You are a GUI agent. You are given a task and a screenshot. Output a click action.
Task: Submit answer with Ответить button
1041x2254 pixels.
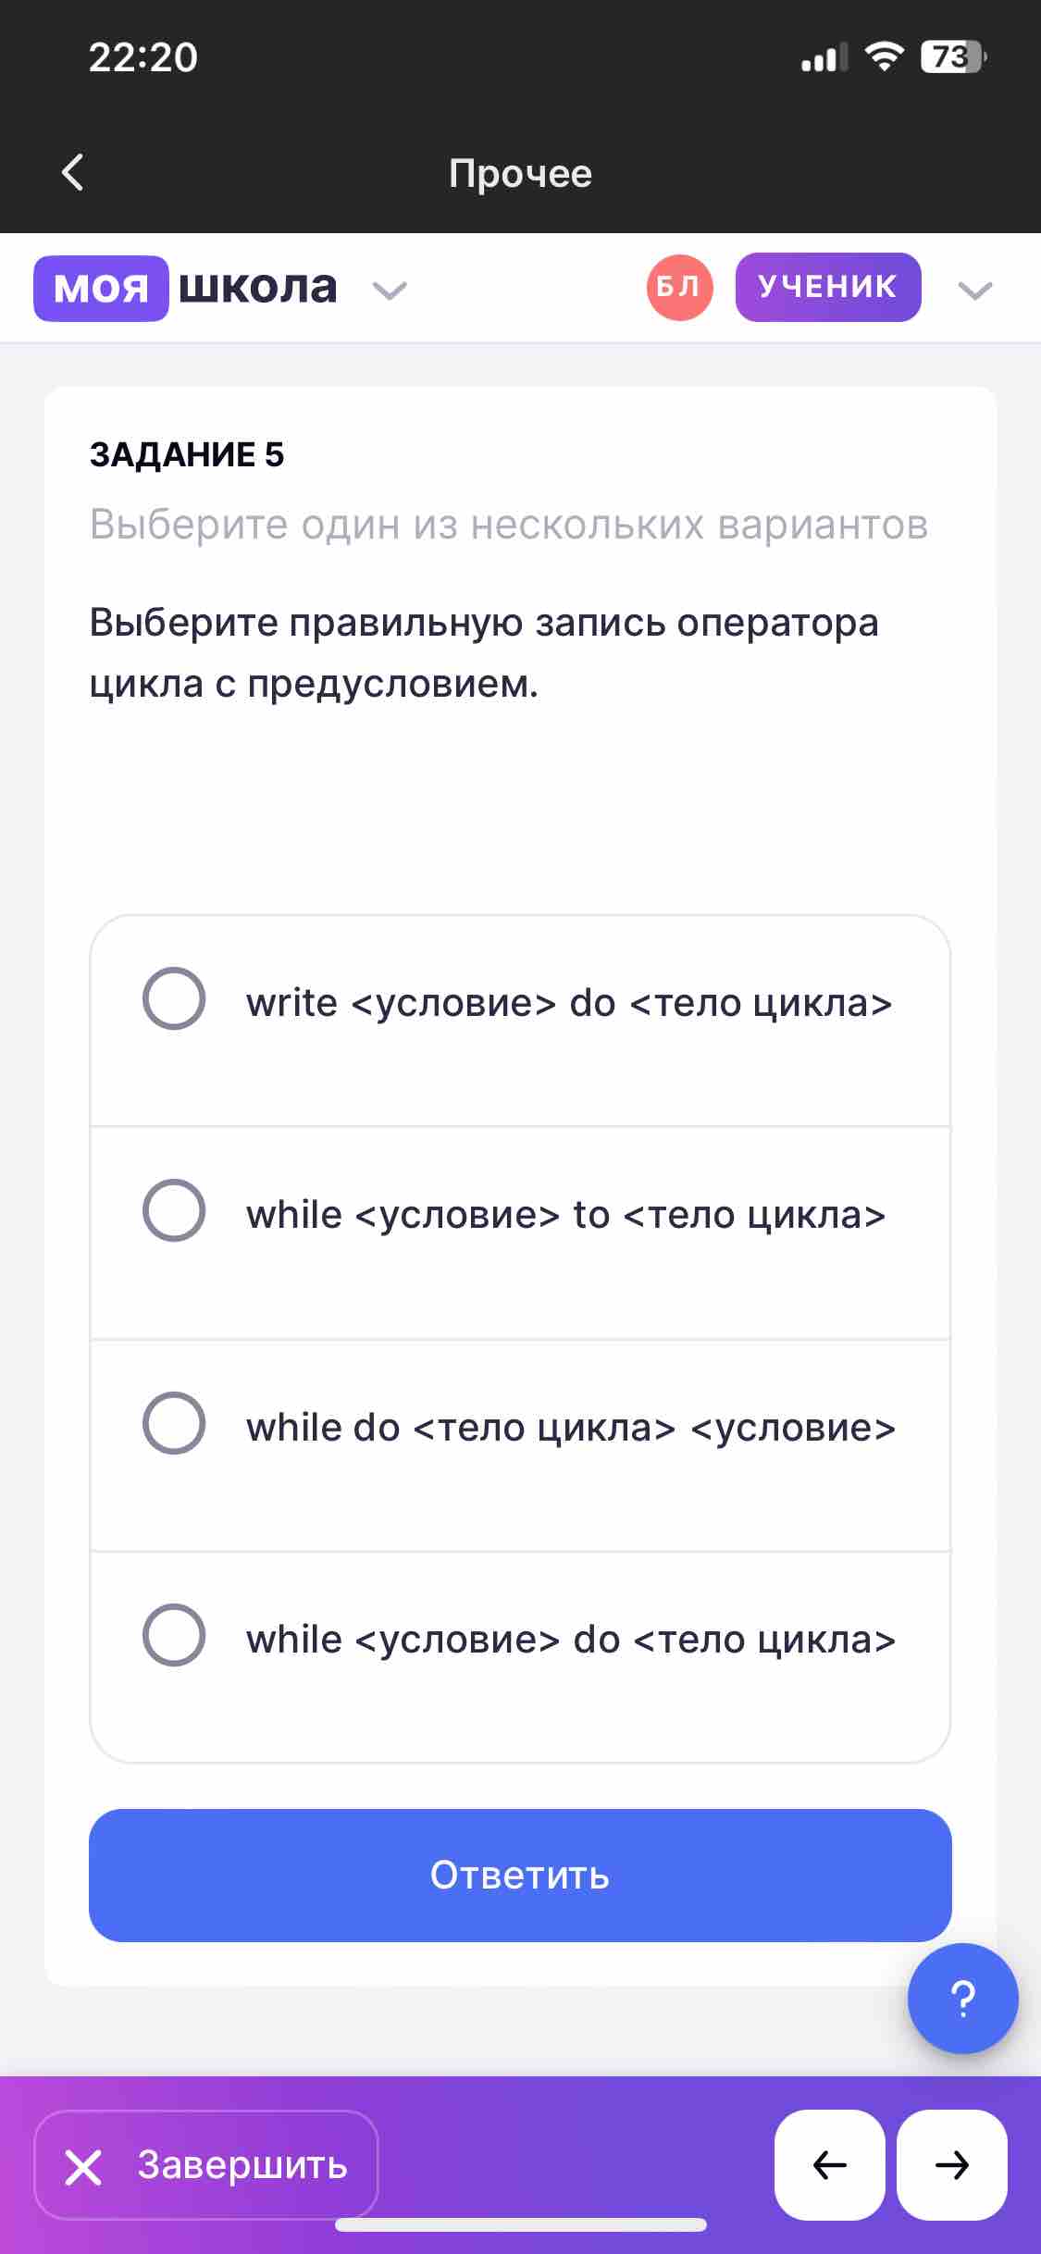coord(520,1876)
